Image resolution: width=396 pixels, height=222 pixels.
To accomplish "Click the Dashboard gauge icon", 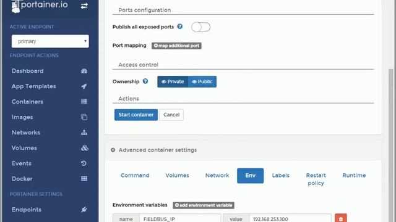I will tap(84, 71).
